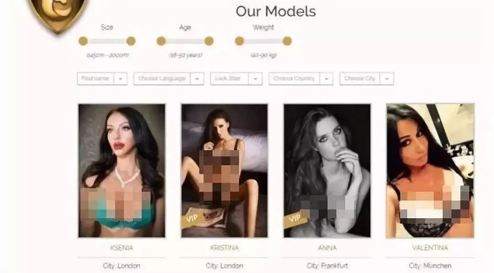
Task: Click the Kristina name link
Action: pyautogui.click(x=224, y=248)
